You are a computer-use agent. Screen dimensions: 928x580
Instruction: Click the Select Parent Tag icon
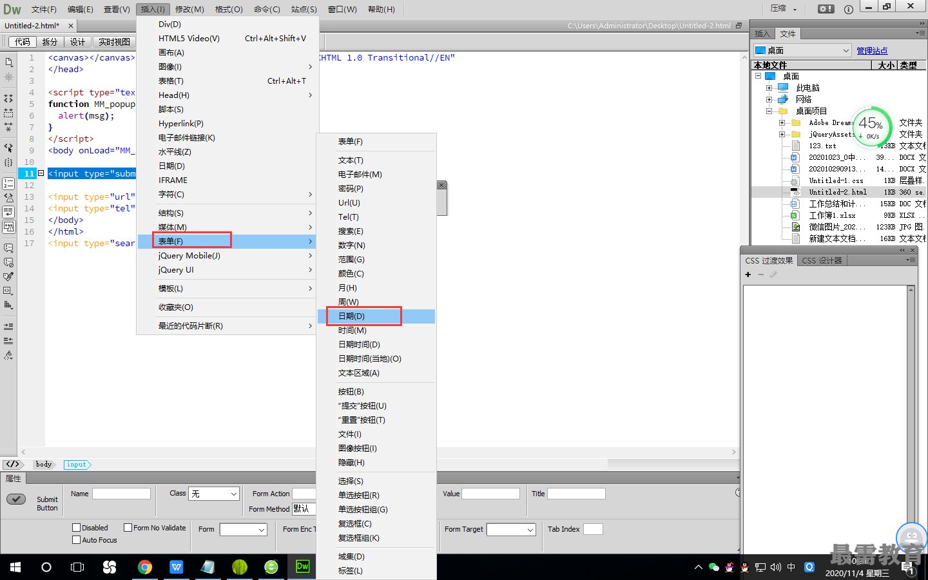pyautogui.click(x=8, y=148)
